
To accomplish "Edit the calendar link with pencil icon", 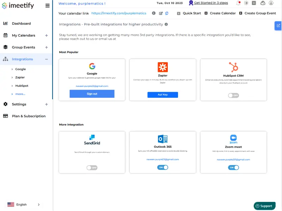I will tap(161, 13).
